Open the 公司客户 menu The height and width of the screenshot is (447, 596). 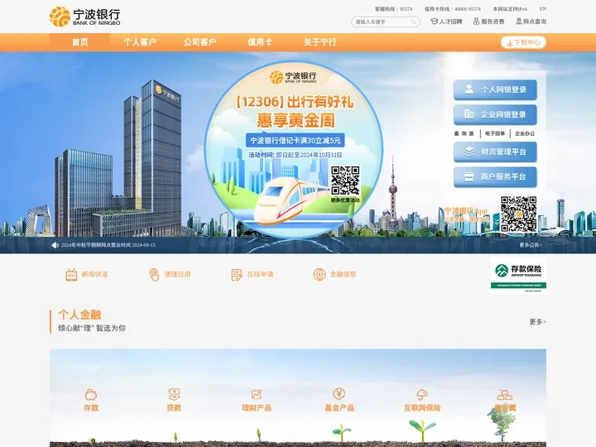point(199,42)
